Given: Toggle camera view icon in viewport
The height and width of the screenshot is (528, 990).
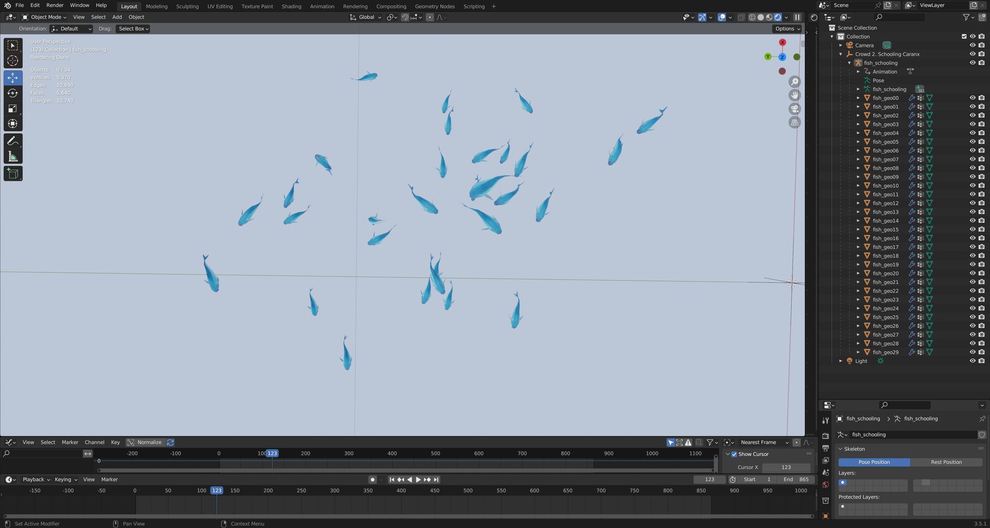Looking at the screenshot, I should pos(795,109).
